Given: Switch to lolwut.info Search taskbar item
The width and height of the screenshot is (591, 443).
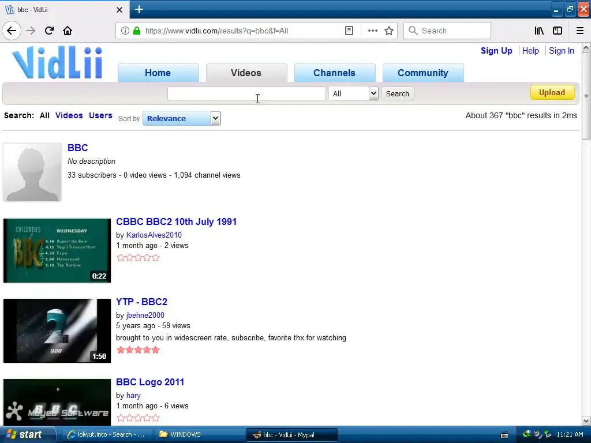Looking at the screenshot, I should [106, 434].
